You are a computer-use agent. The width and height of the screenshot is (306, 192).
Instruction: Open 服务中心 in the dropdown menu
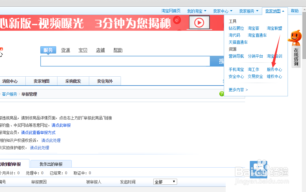(274, 69)
